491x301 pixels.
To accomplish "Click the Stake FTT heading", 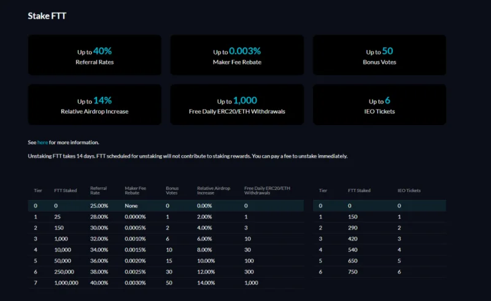I will coord(47,16).
